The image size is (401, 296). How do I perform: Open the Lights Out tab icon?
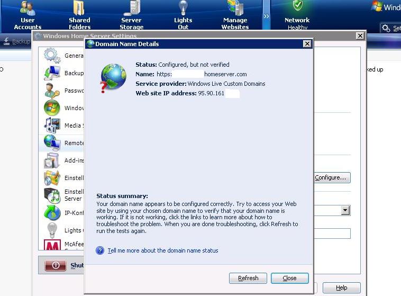point(183,8)
